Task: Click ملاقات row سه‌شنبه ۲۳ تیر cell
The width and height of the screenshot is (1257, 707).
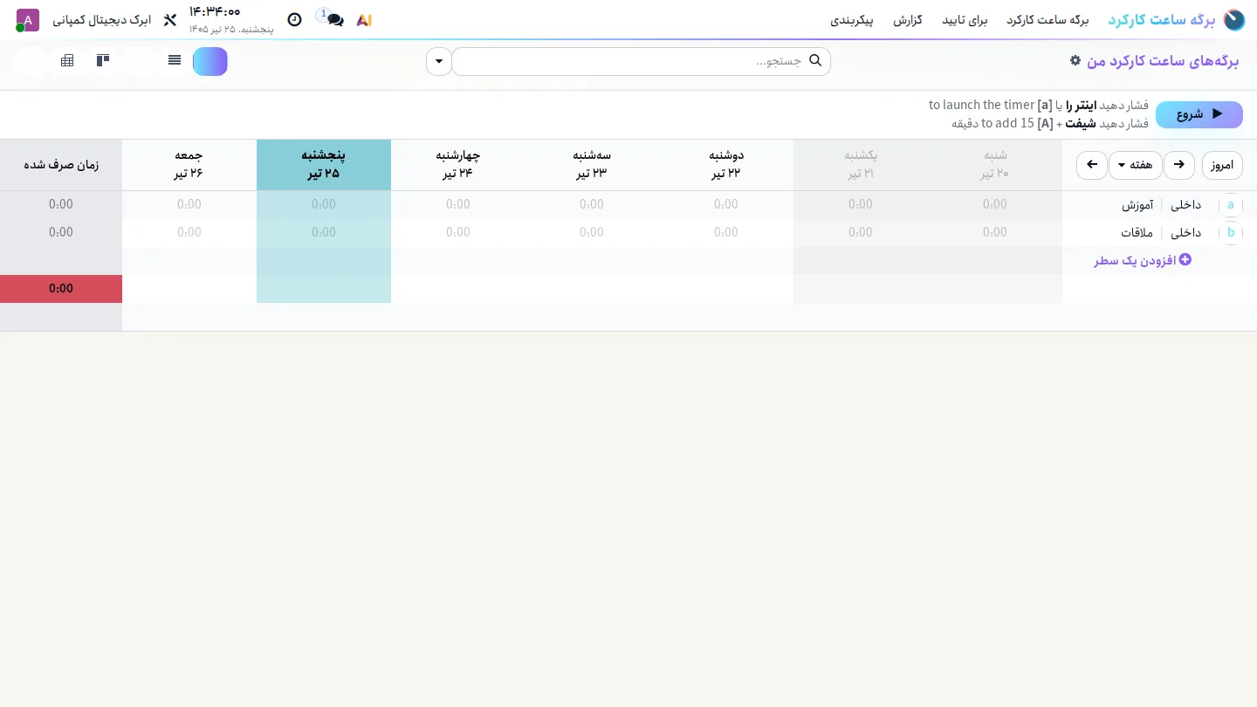Action: coord(592,233)
